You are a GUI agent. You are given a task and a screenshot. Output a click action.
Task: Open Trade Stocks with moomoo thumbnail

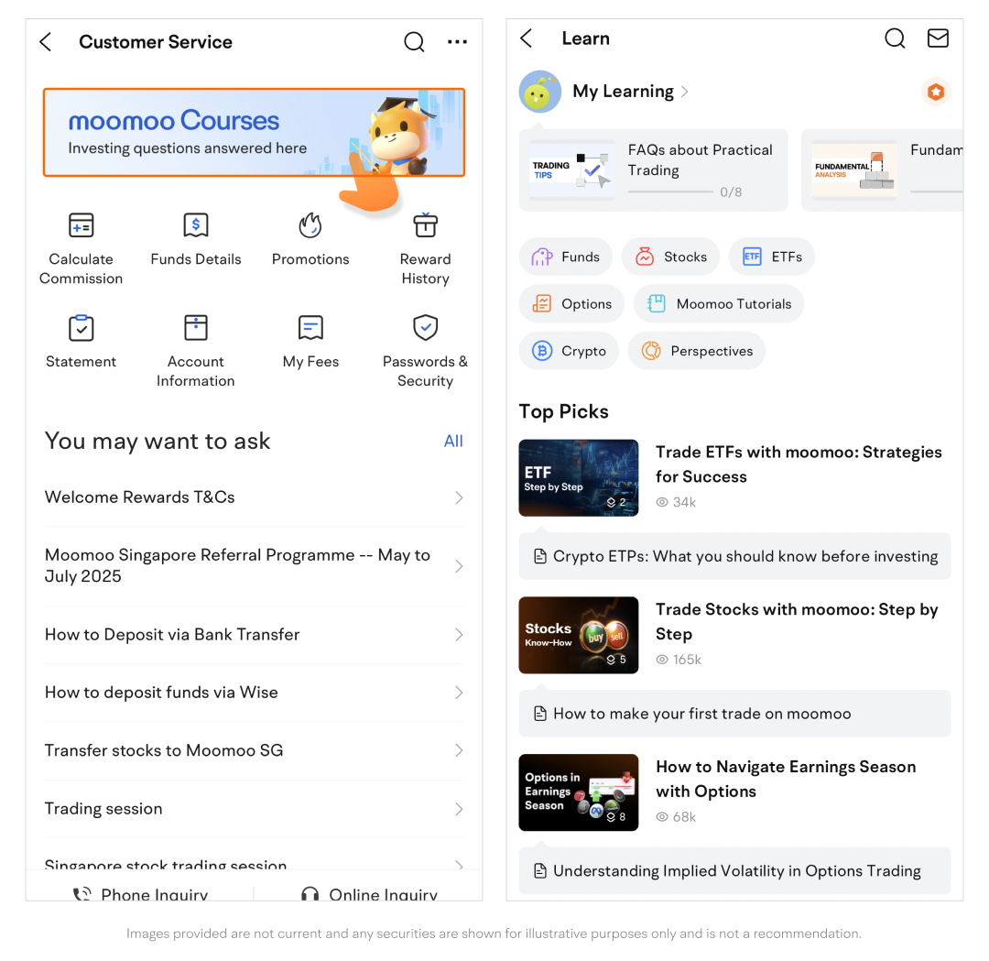pos(579,636)
